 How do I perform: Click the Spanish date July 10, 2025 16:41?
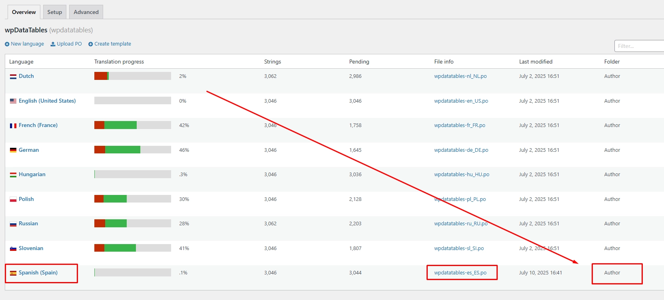540,272
